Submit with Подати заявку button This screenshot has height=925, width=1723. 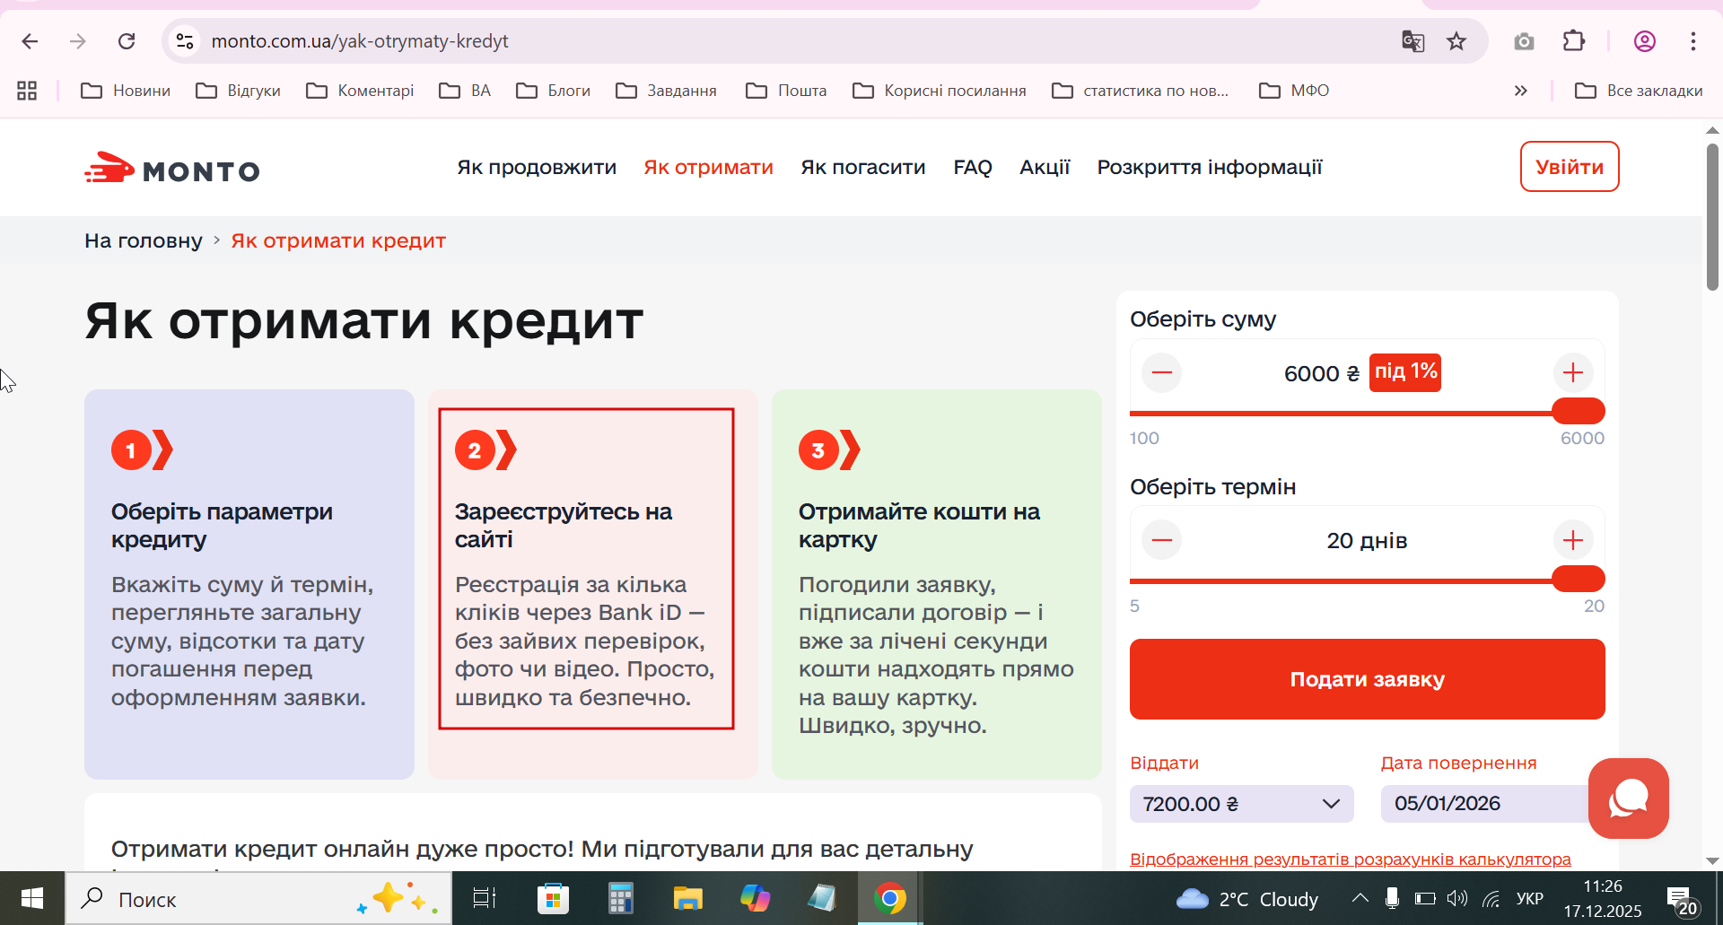[x=1367, y=679]
